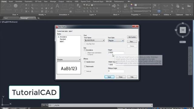This screenshot has width=194, height=109.
Task: Open the Parametric ribbon tab
Action: click(28, 2)
